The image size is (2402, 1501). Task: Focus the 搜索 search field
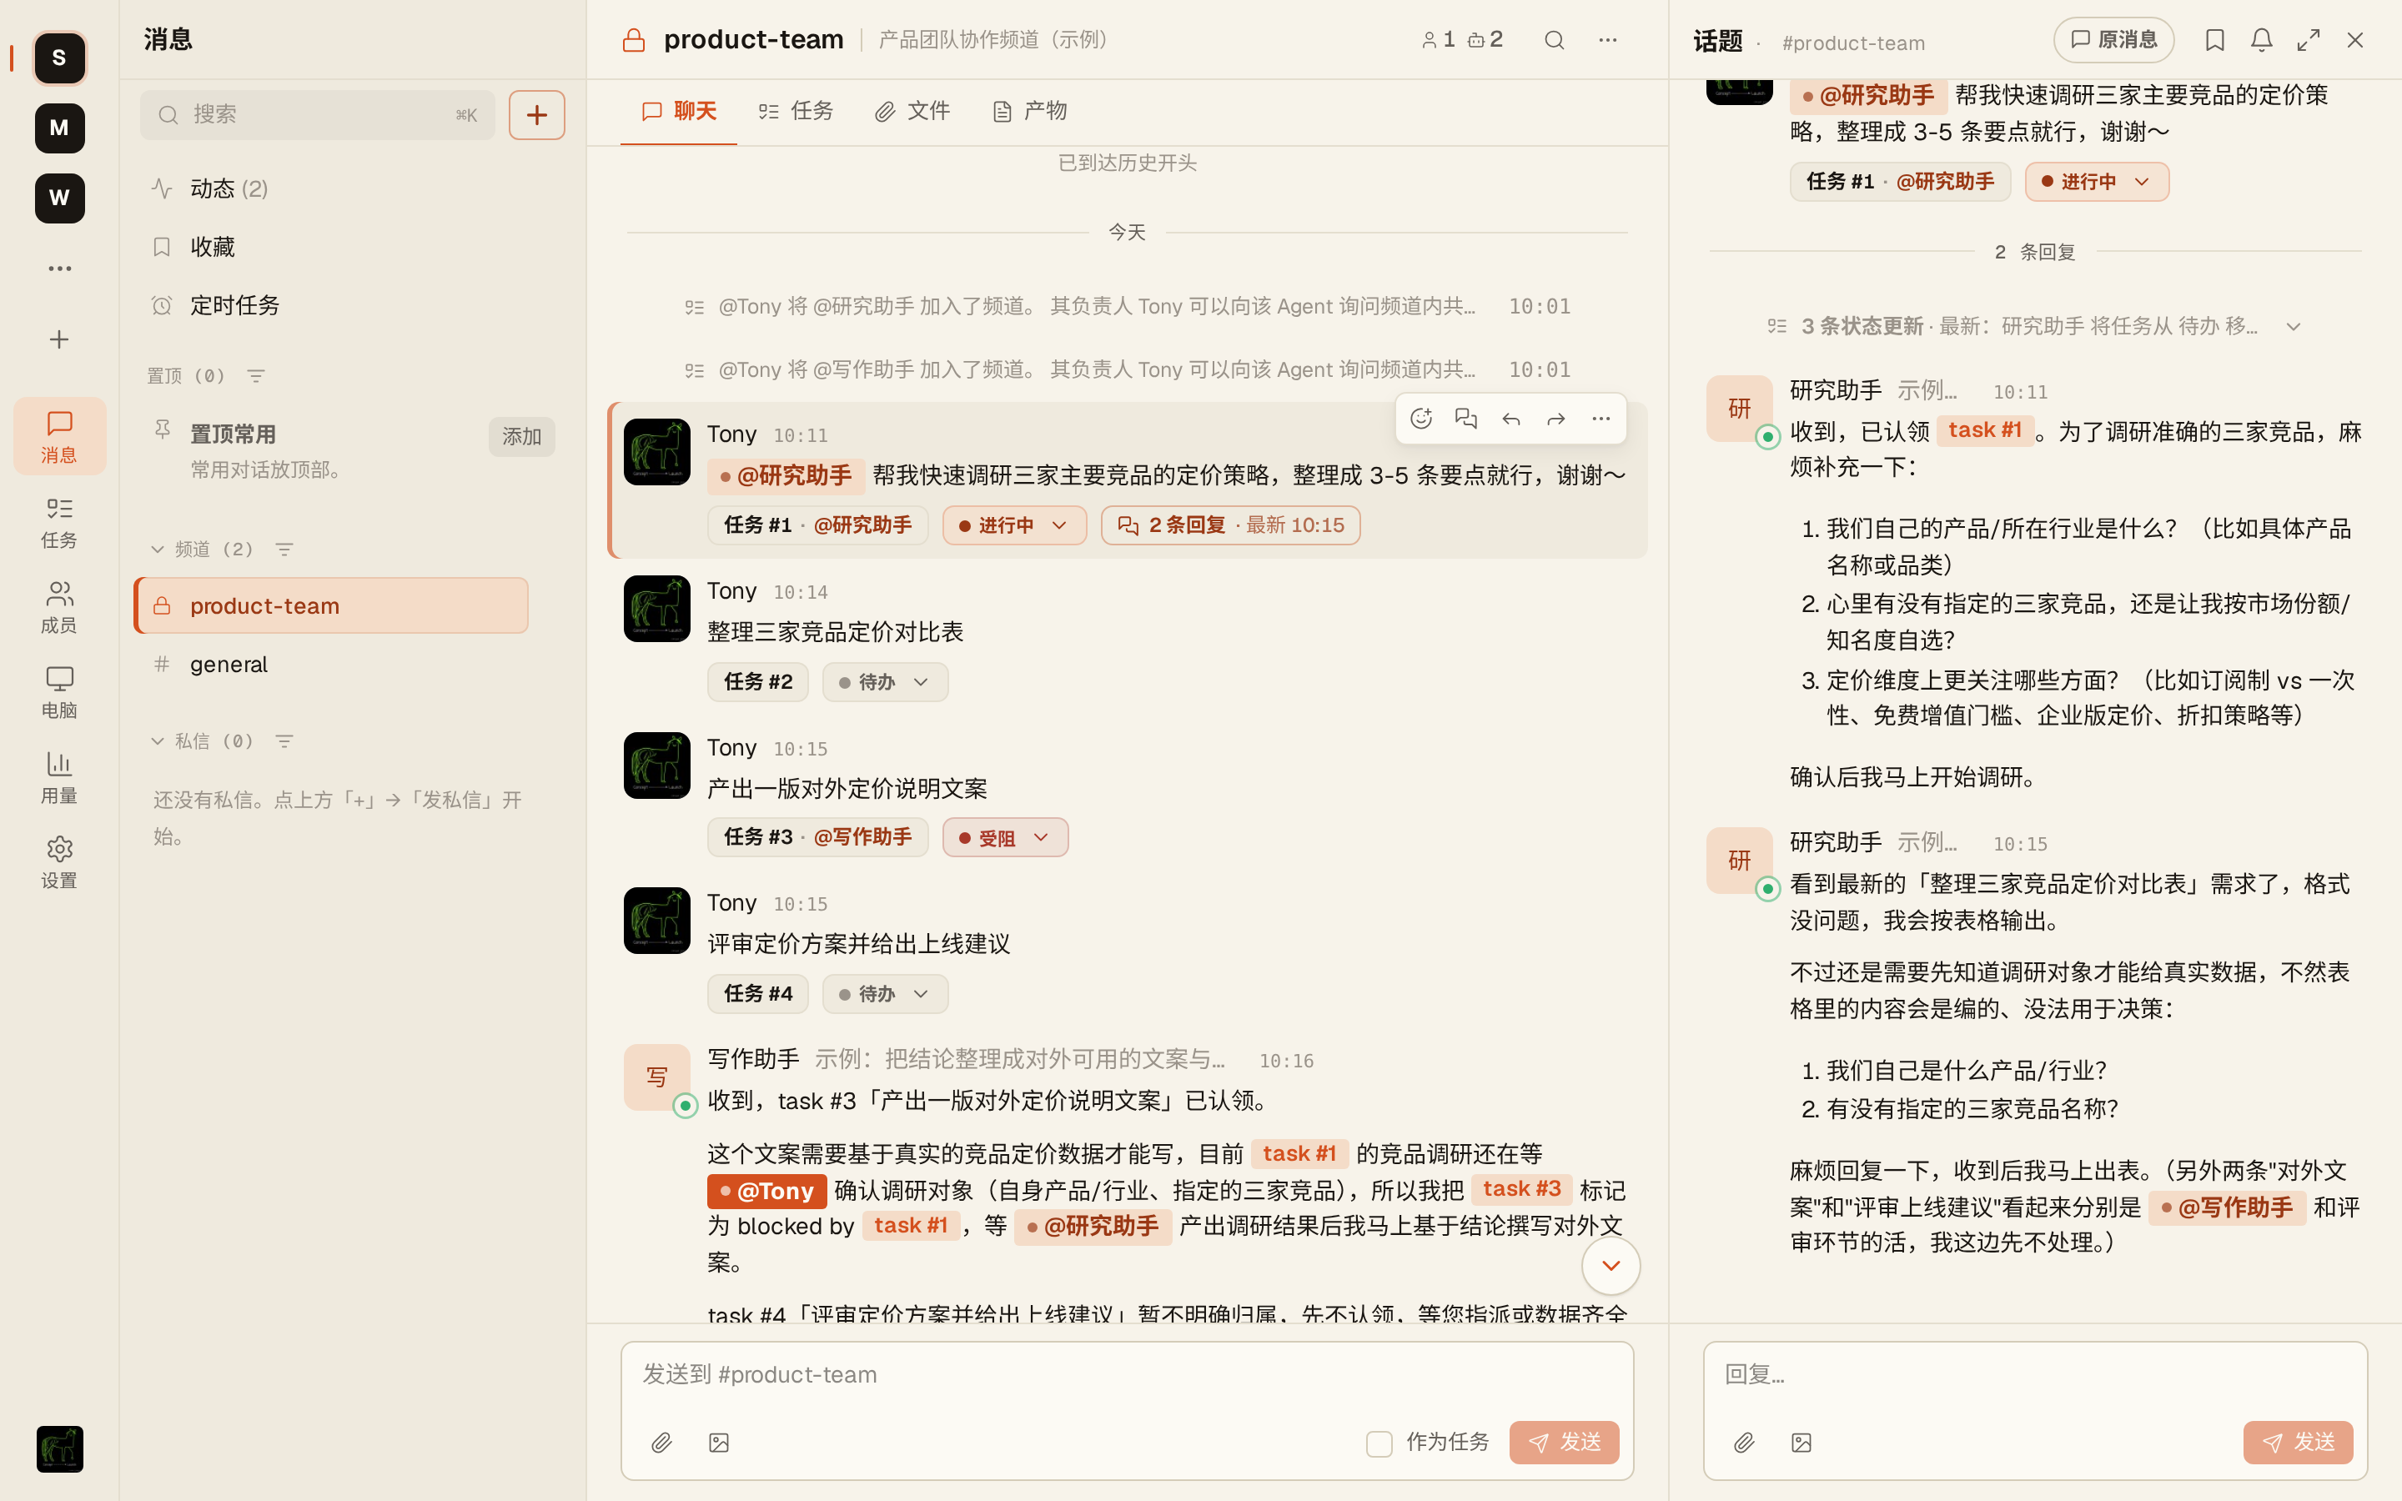tap(318, 115)
